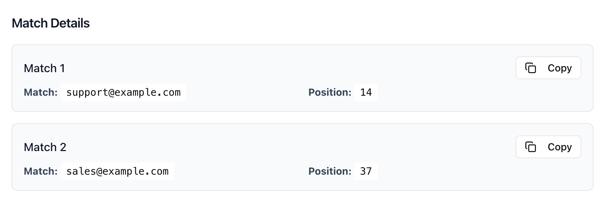
Task: Click empty space between Match 2 title and Copy
Action: (x=286, y=147)
